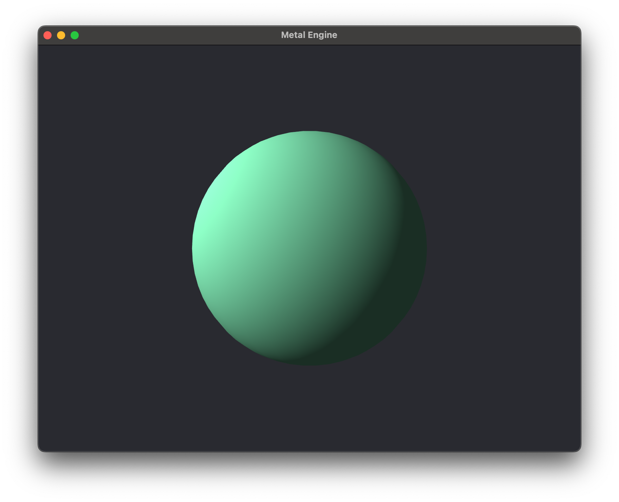
Task: Click title bar between green button and title
Action: (176, 35)
